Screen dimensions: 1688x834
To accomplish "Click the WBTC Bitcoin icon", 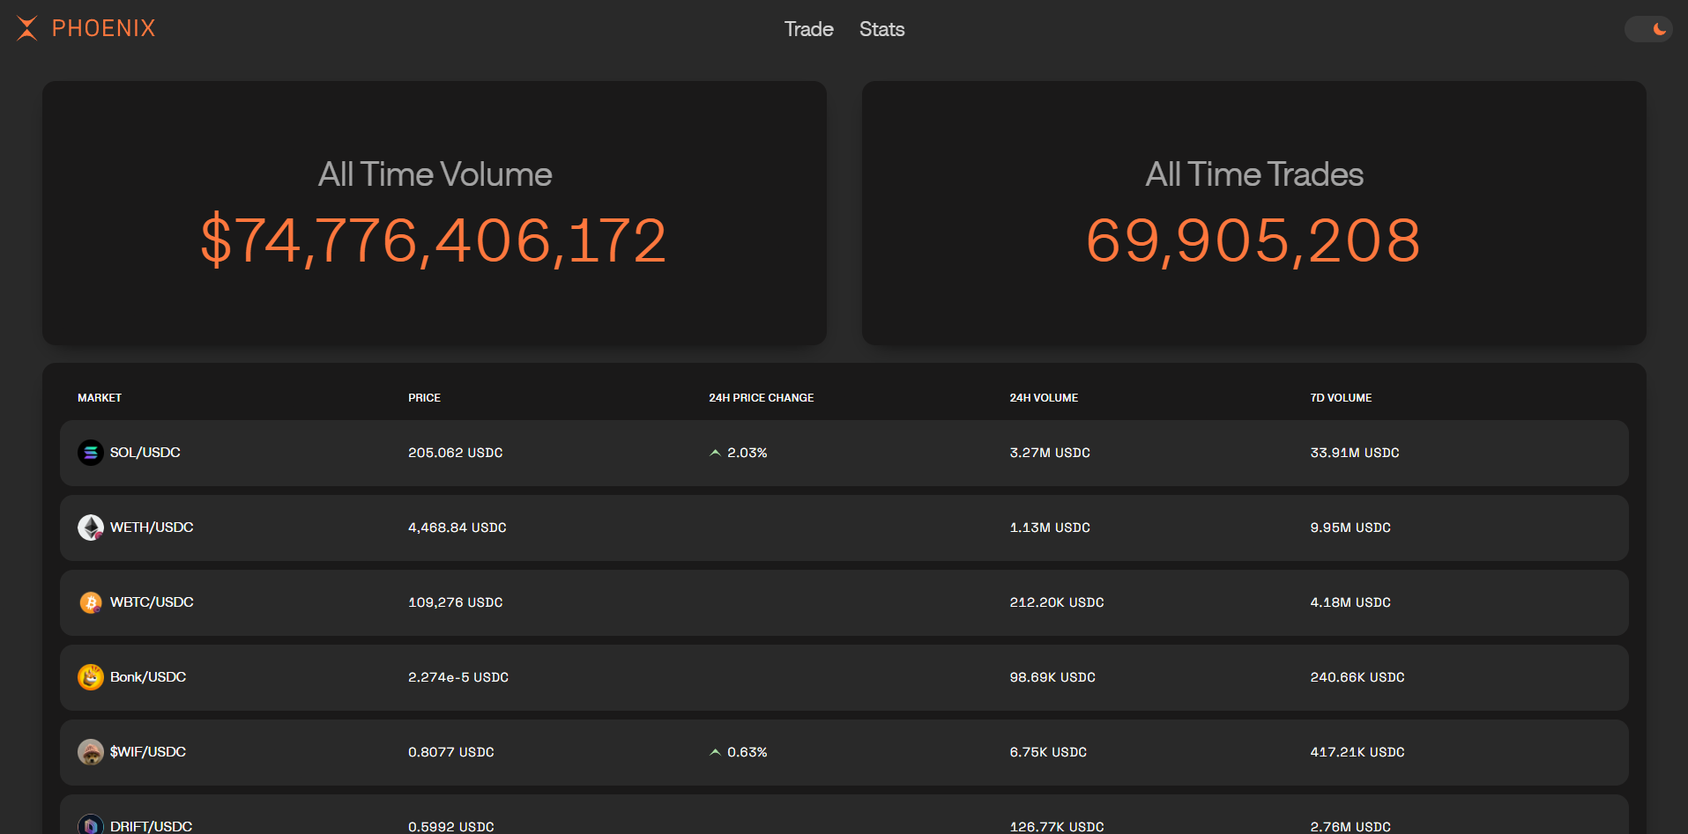I will (x=90, y=602).
